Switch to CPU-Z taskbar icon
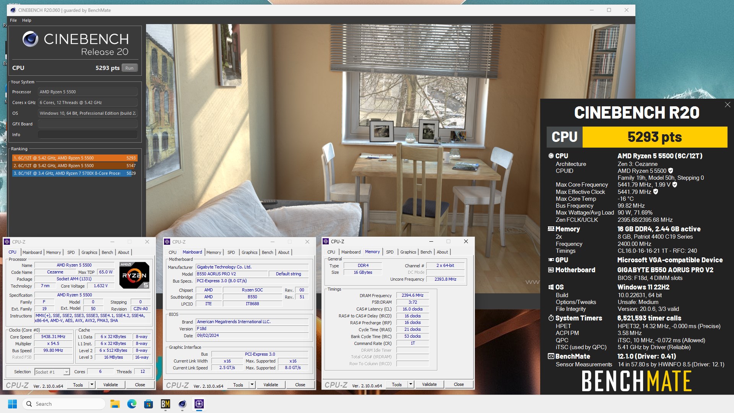Screen dimensions: 734x413 (x=199, y=404)
